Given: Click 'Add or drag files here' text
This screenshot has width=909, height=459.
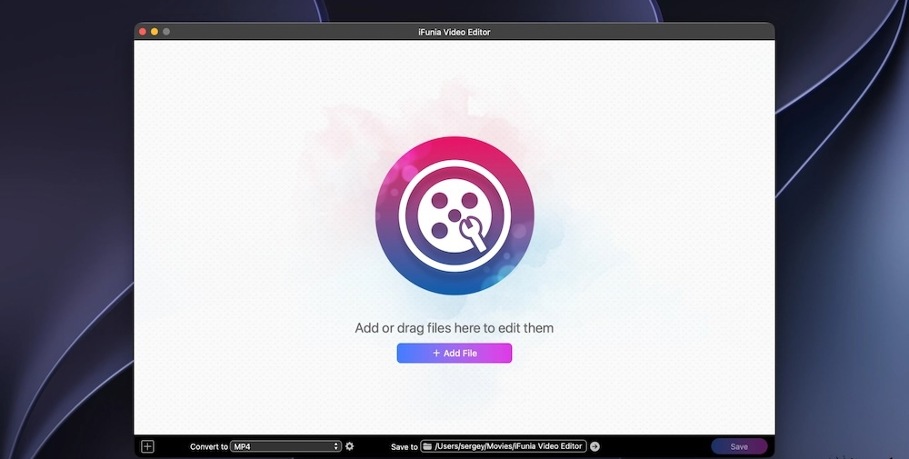Looking at the screenshot, I should tap(454, 328).
